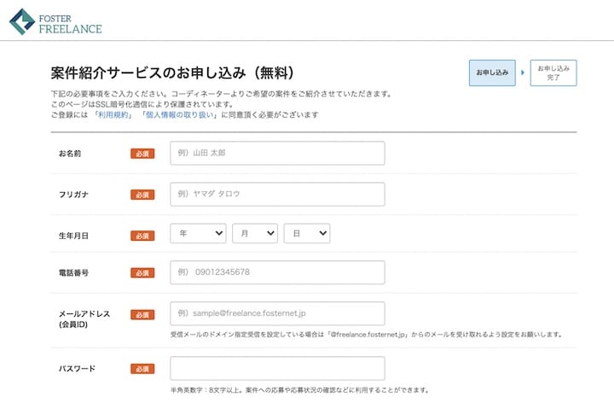Expand the 月 birth month dropdown

tap(254, 234)
